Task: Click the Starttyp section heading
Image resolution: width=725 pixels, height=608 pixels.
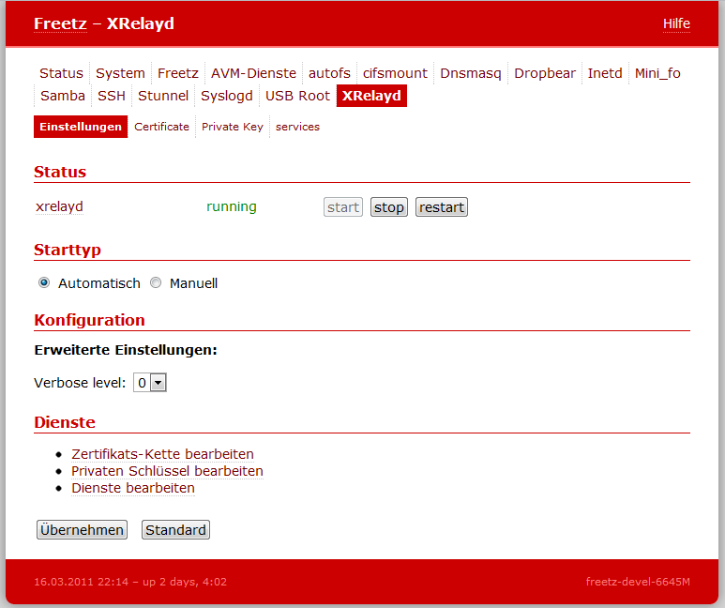Action: click(x=68, y=250)
